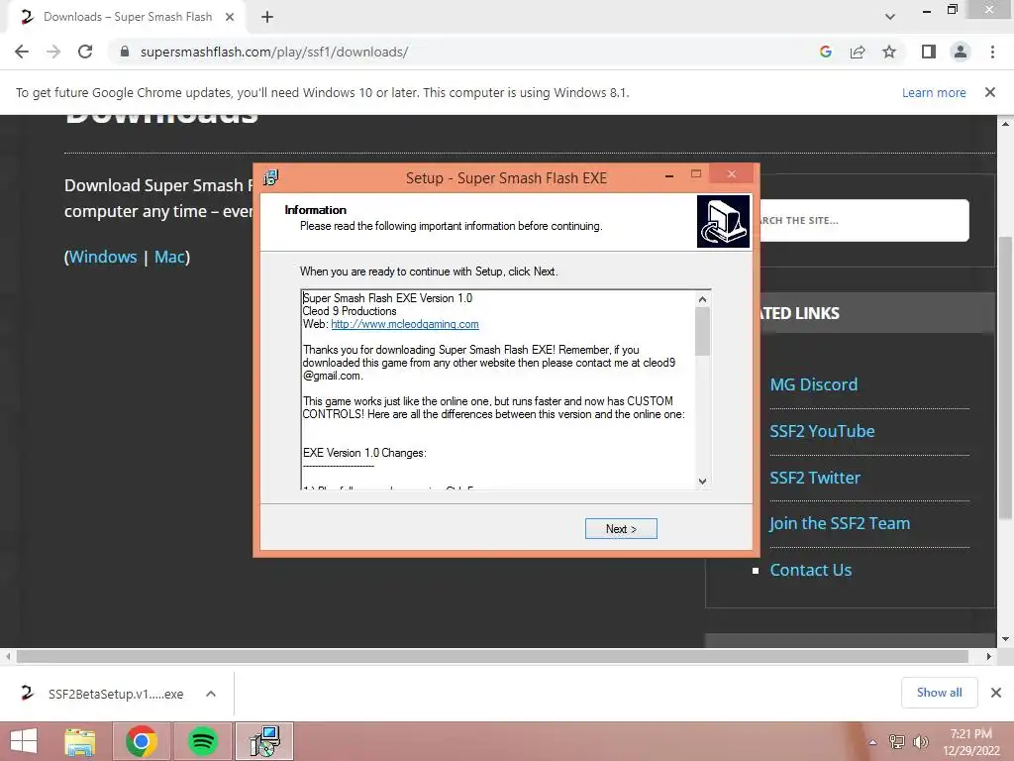Minimize the Setup window
The height and width of the screenshot is (761, 1014).
[x=669, y=175]
